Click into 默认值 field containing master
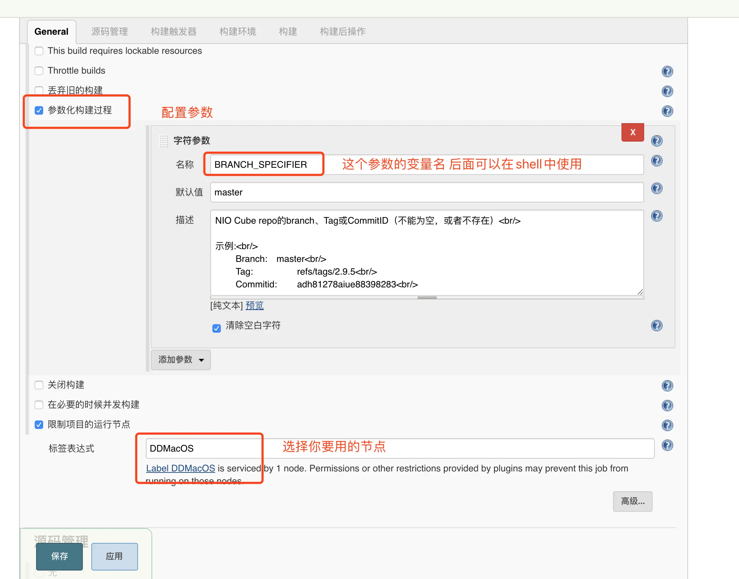This screenshot has width=739, height=579. click(426, 192)
